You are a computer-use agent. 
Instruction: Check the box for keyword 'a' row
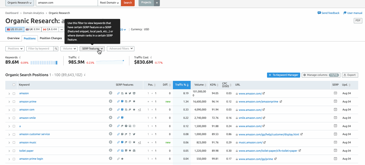[14, 126]
